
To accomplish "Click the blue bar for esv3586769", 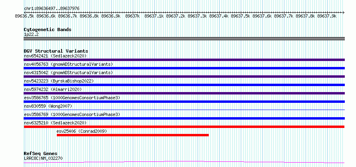I will coord(184,118).
